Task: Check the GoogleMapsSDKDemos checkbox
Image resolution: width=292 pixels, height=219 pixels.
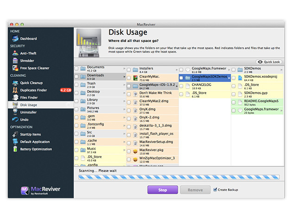Action: coord(181,78)
